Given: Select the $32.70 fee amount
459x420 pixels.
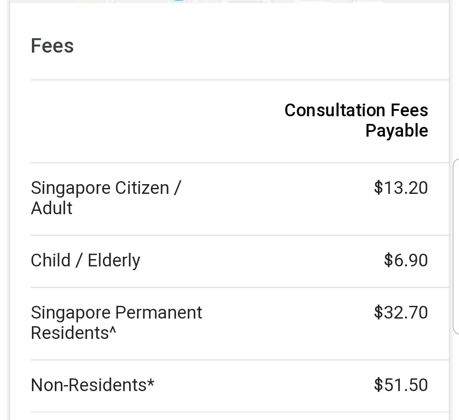Looking at the screenshot, I should [x=401, y=312].
